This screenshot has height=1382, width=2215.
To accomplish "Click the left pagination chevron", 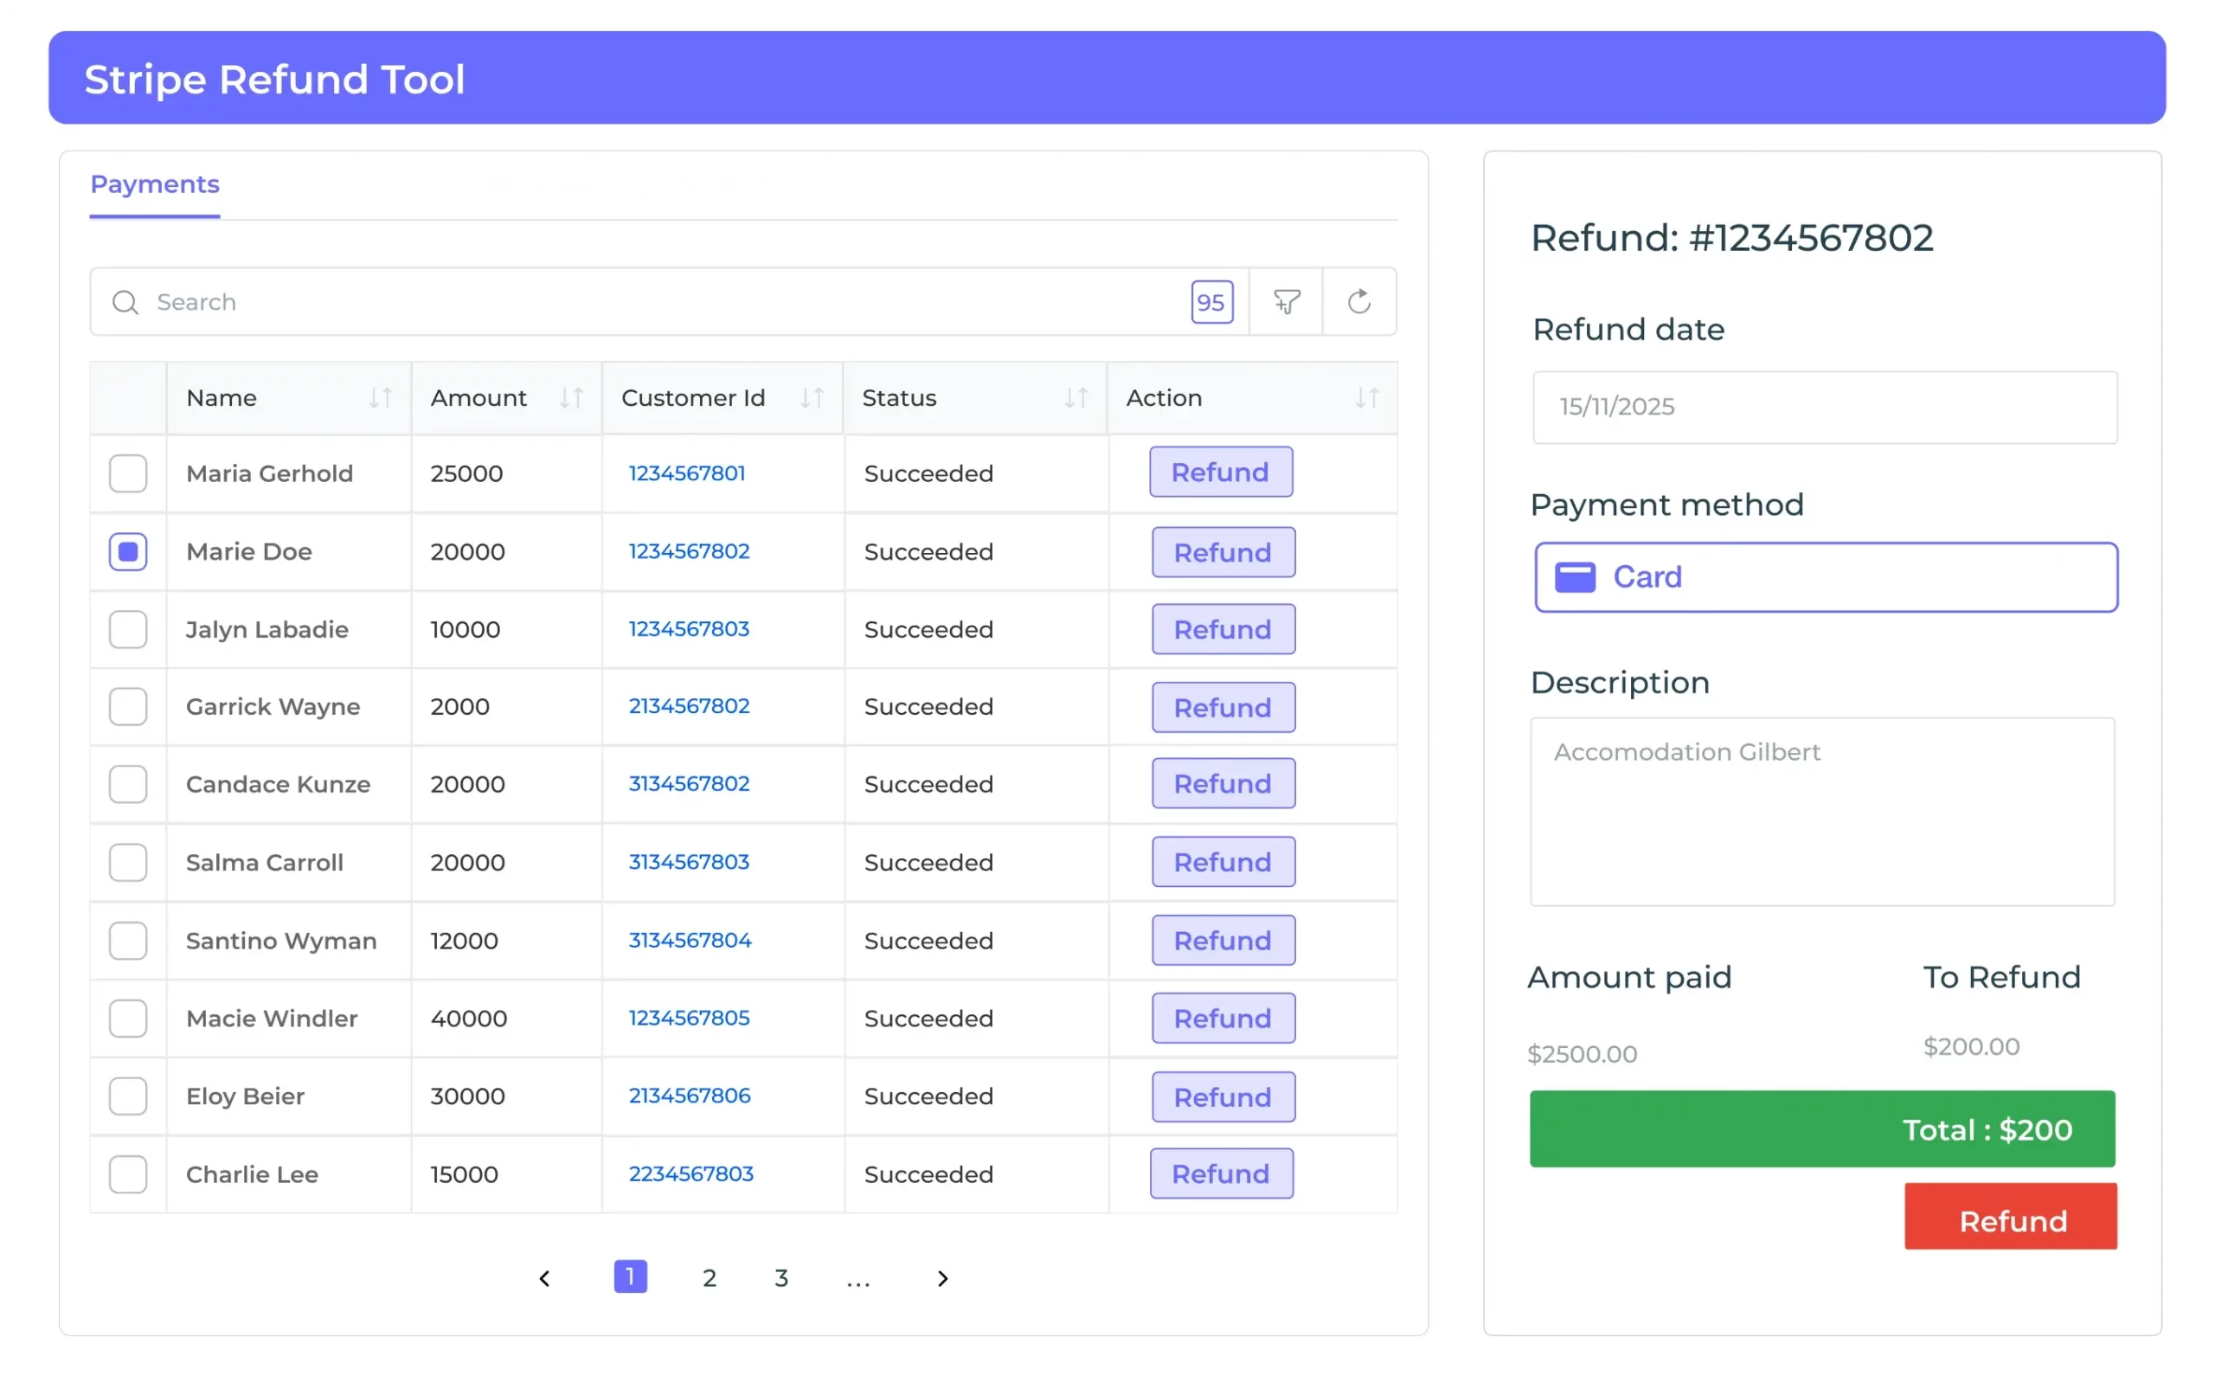I will pos(544,1278).
